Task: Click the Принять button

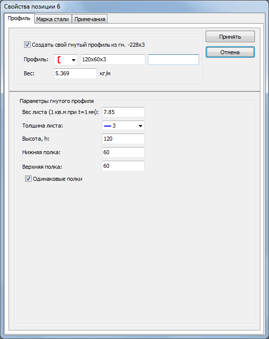Action: pyautogui.click(x=230, y=37)
